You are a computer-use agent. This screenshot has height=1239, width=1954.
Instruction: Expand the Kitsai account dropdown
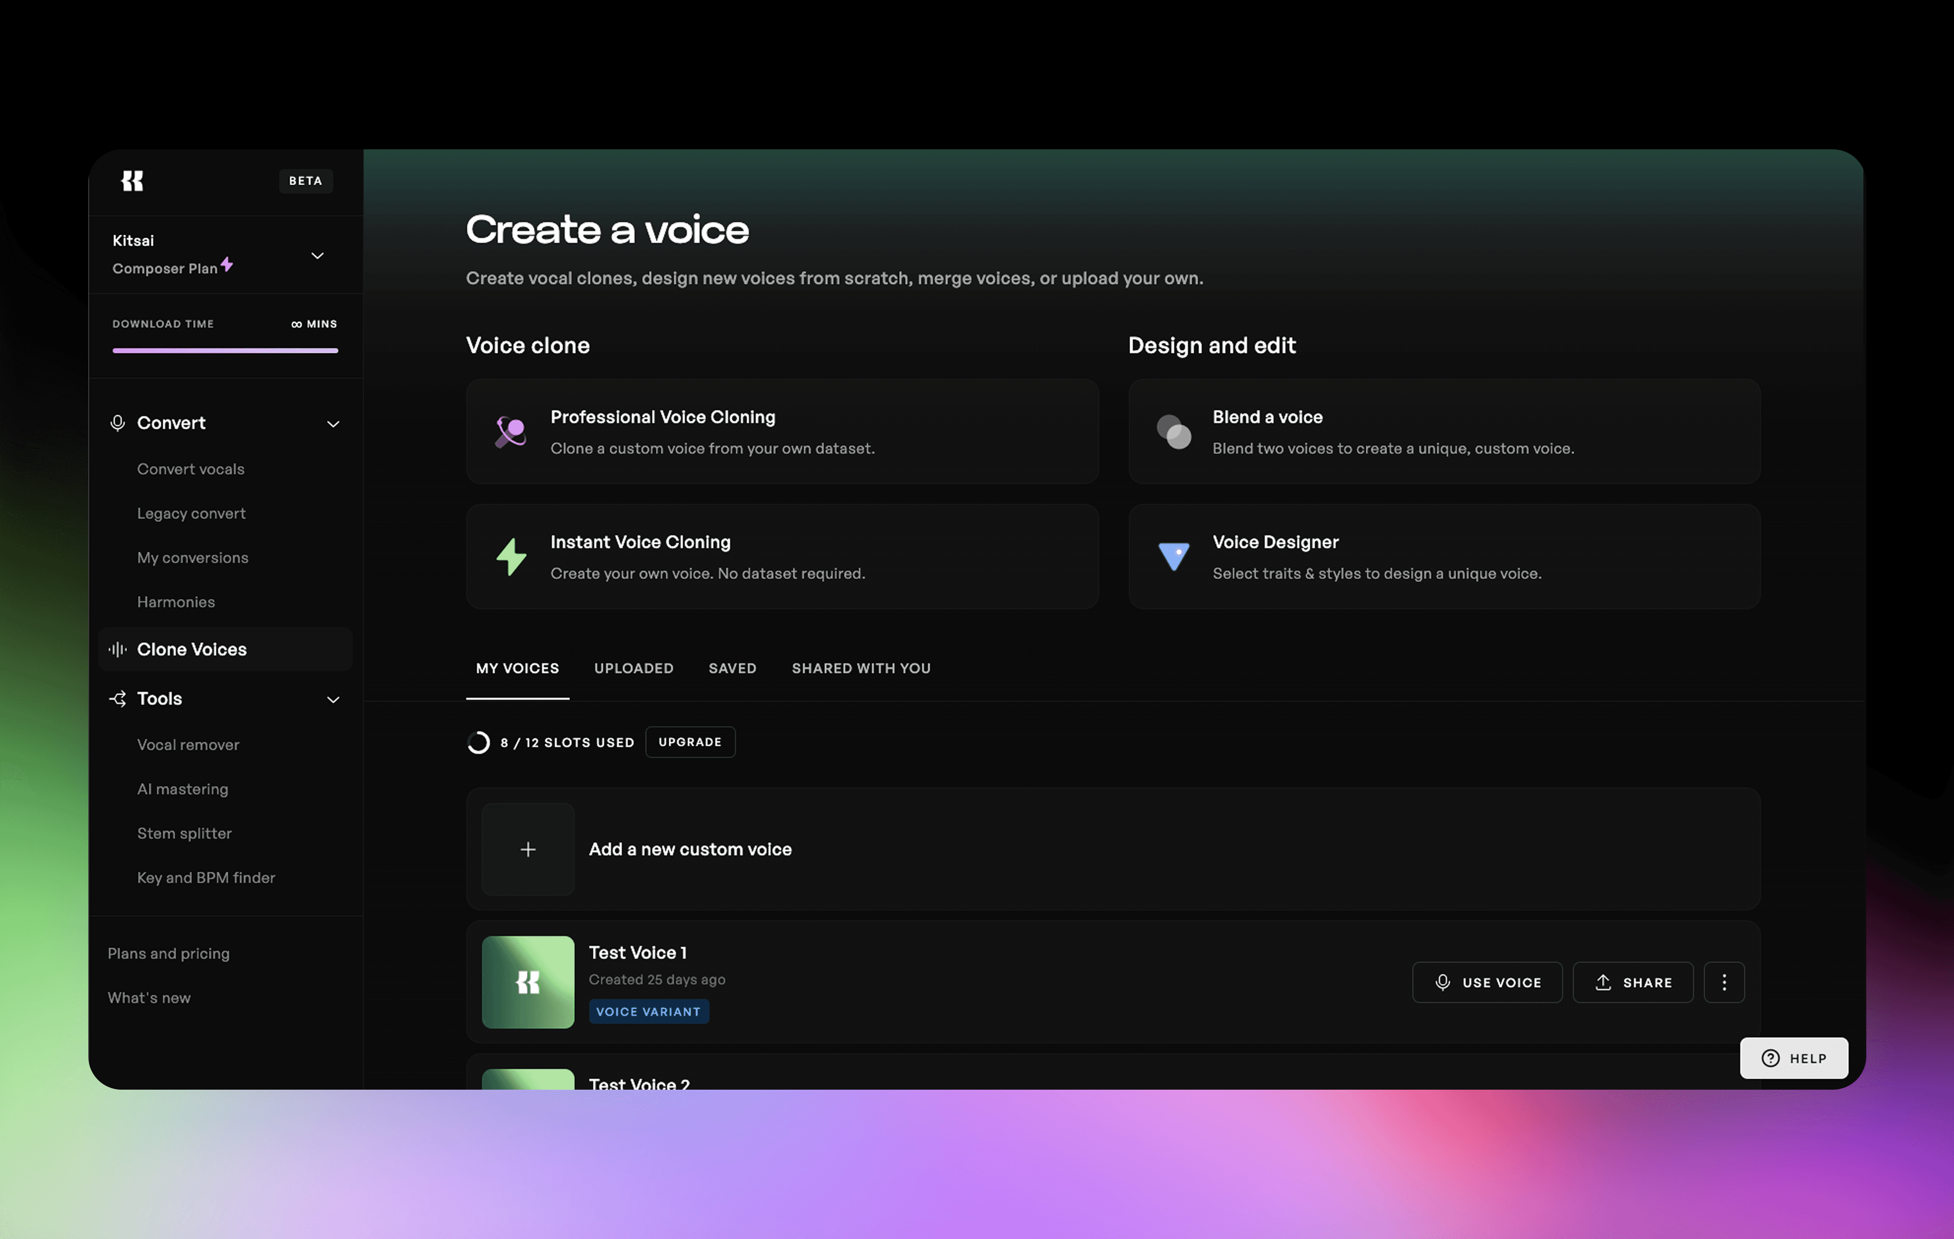[x=317, y=256]
